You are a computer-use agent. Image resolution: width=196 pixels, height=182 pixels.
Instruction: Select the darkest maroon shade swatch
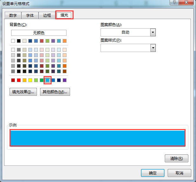click(42, 71)
